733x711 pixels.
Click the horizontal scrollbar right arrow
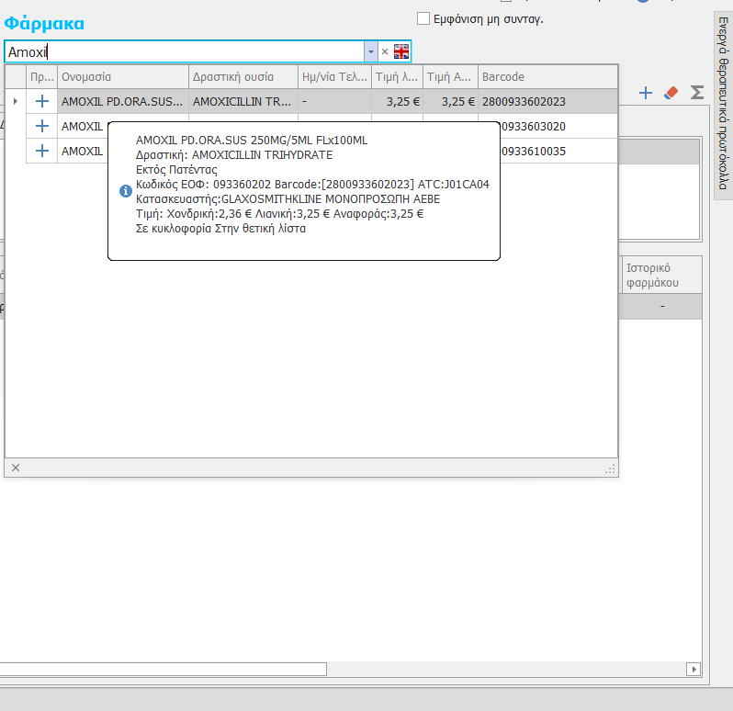point(694,669)
